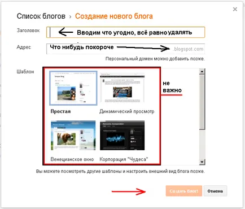Screen dimensions: 245x209
Task: Go back to Список блогов breadcrumb
Action: pyautogui.click(x=41, y=16)
